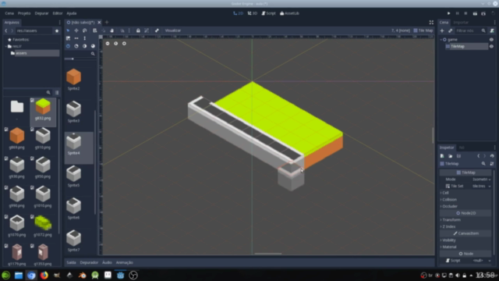The image size is (499, 281).
Task: Open the Projeto menu
Action: pyautogui.click(x=24, y=13)
